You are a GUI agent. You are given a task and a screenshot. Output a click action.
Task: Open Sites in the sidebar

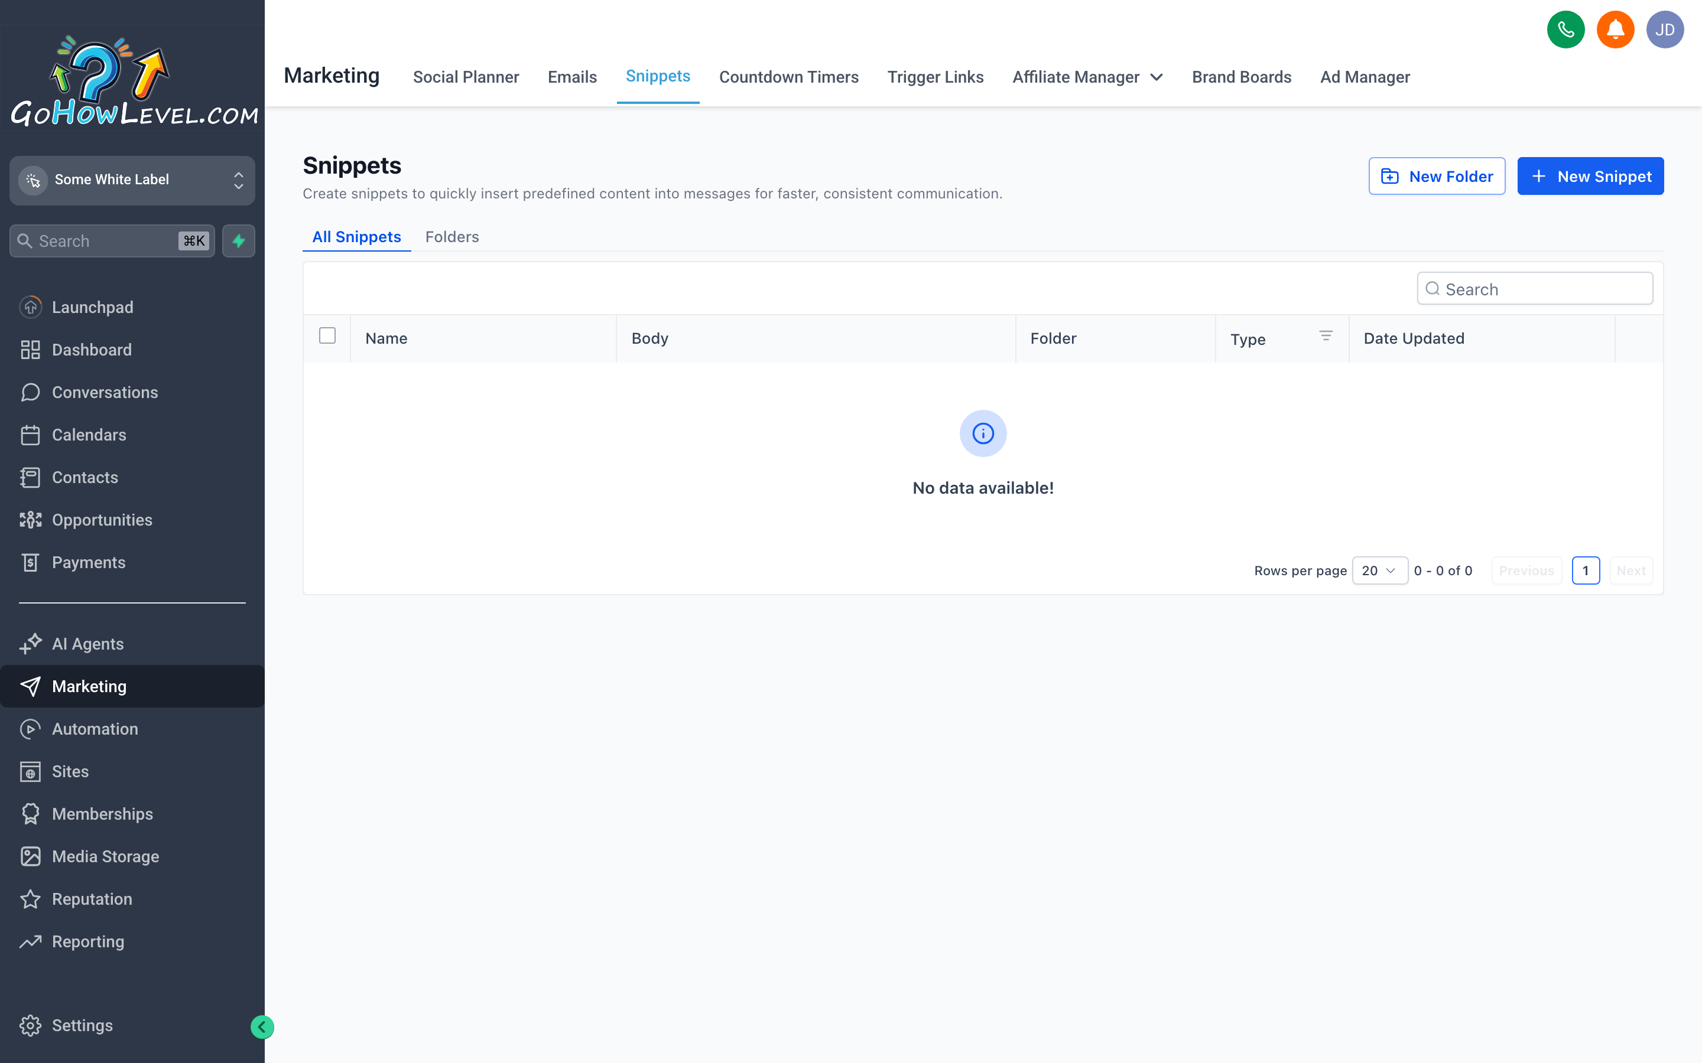point(132,771)
